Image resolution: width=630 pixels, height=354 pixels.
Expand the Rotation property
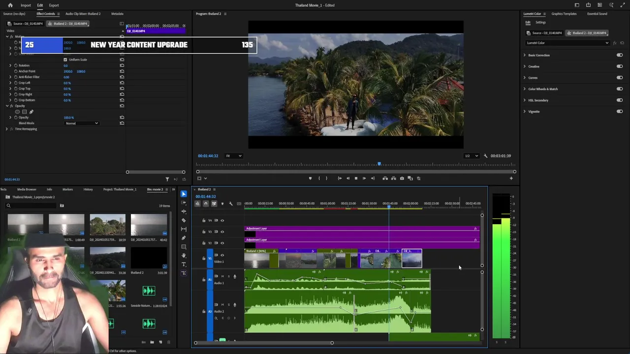[10, 65]
